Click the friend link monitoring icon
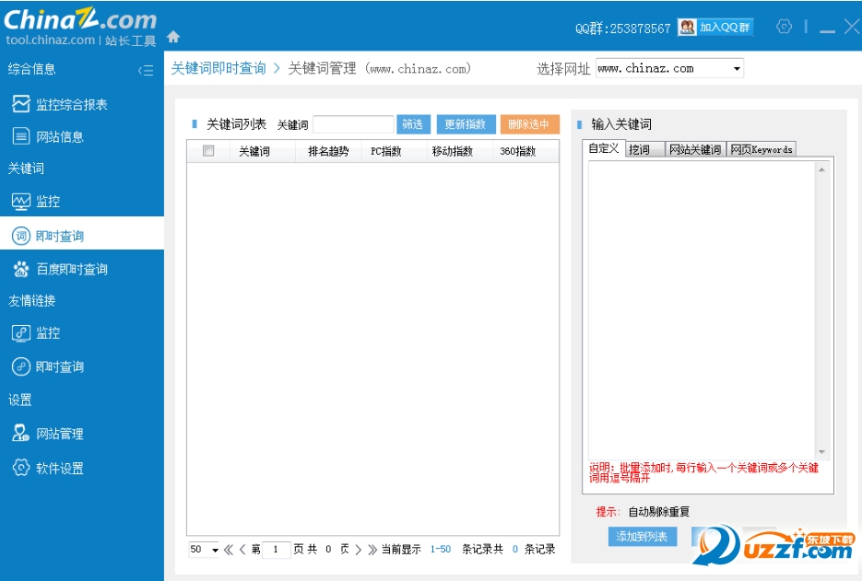 (x=21, y=332)
